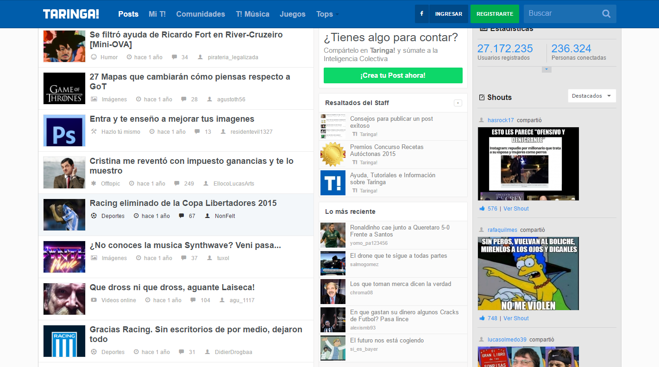Click Hazlo tú mismo tools icon
The width and height of the screenshot is (659, 367).
(94, 131)
